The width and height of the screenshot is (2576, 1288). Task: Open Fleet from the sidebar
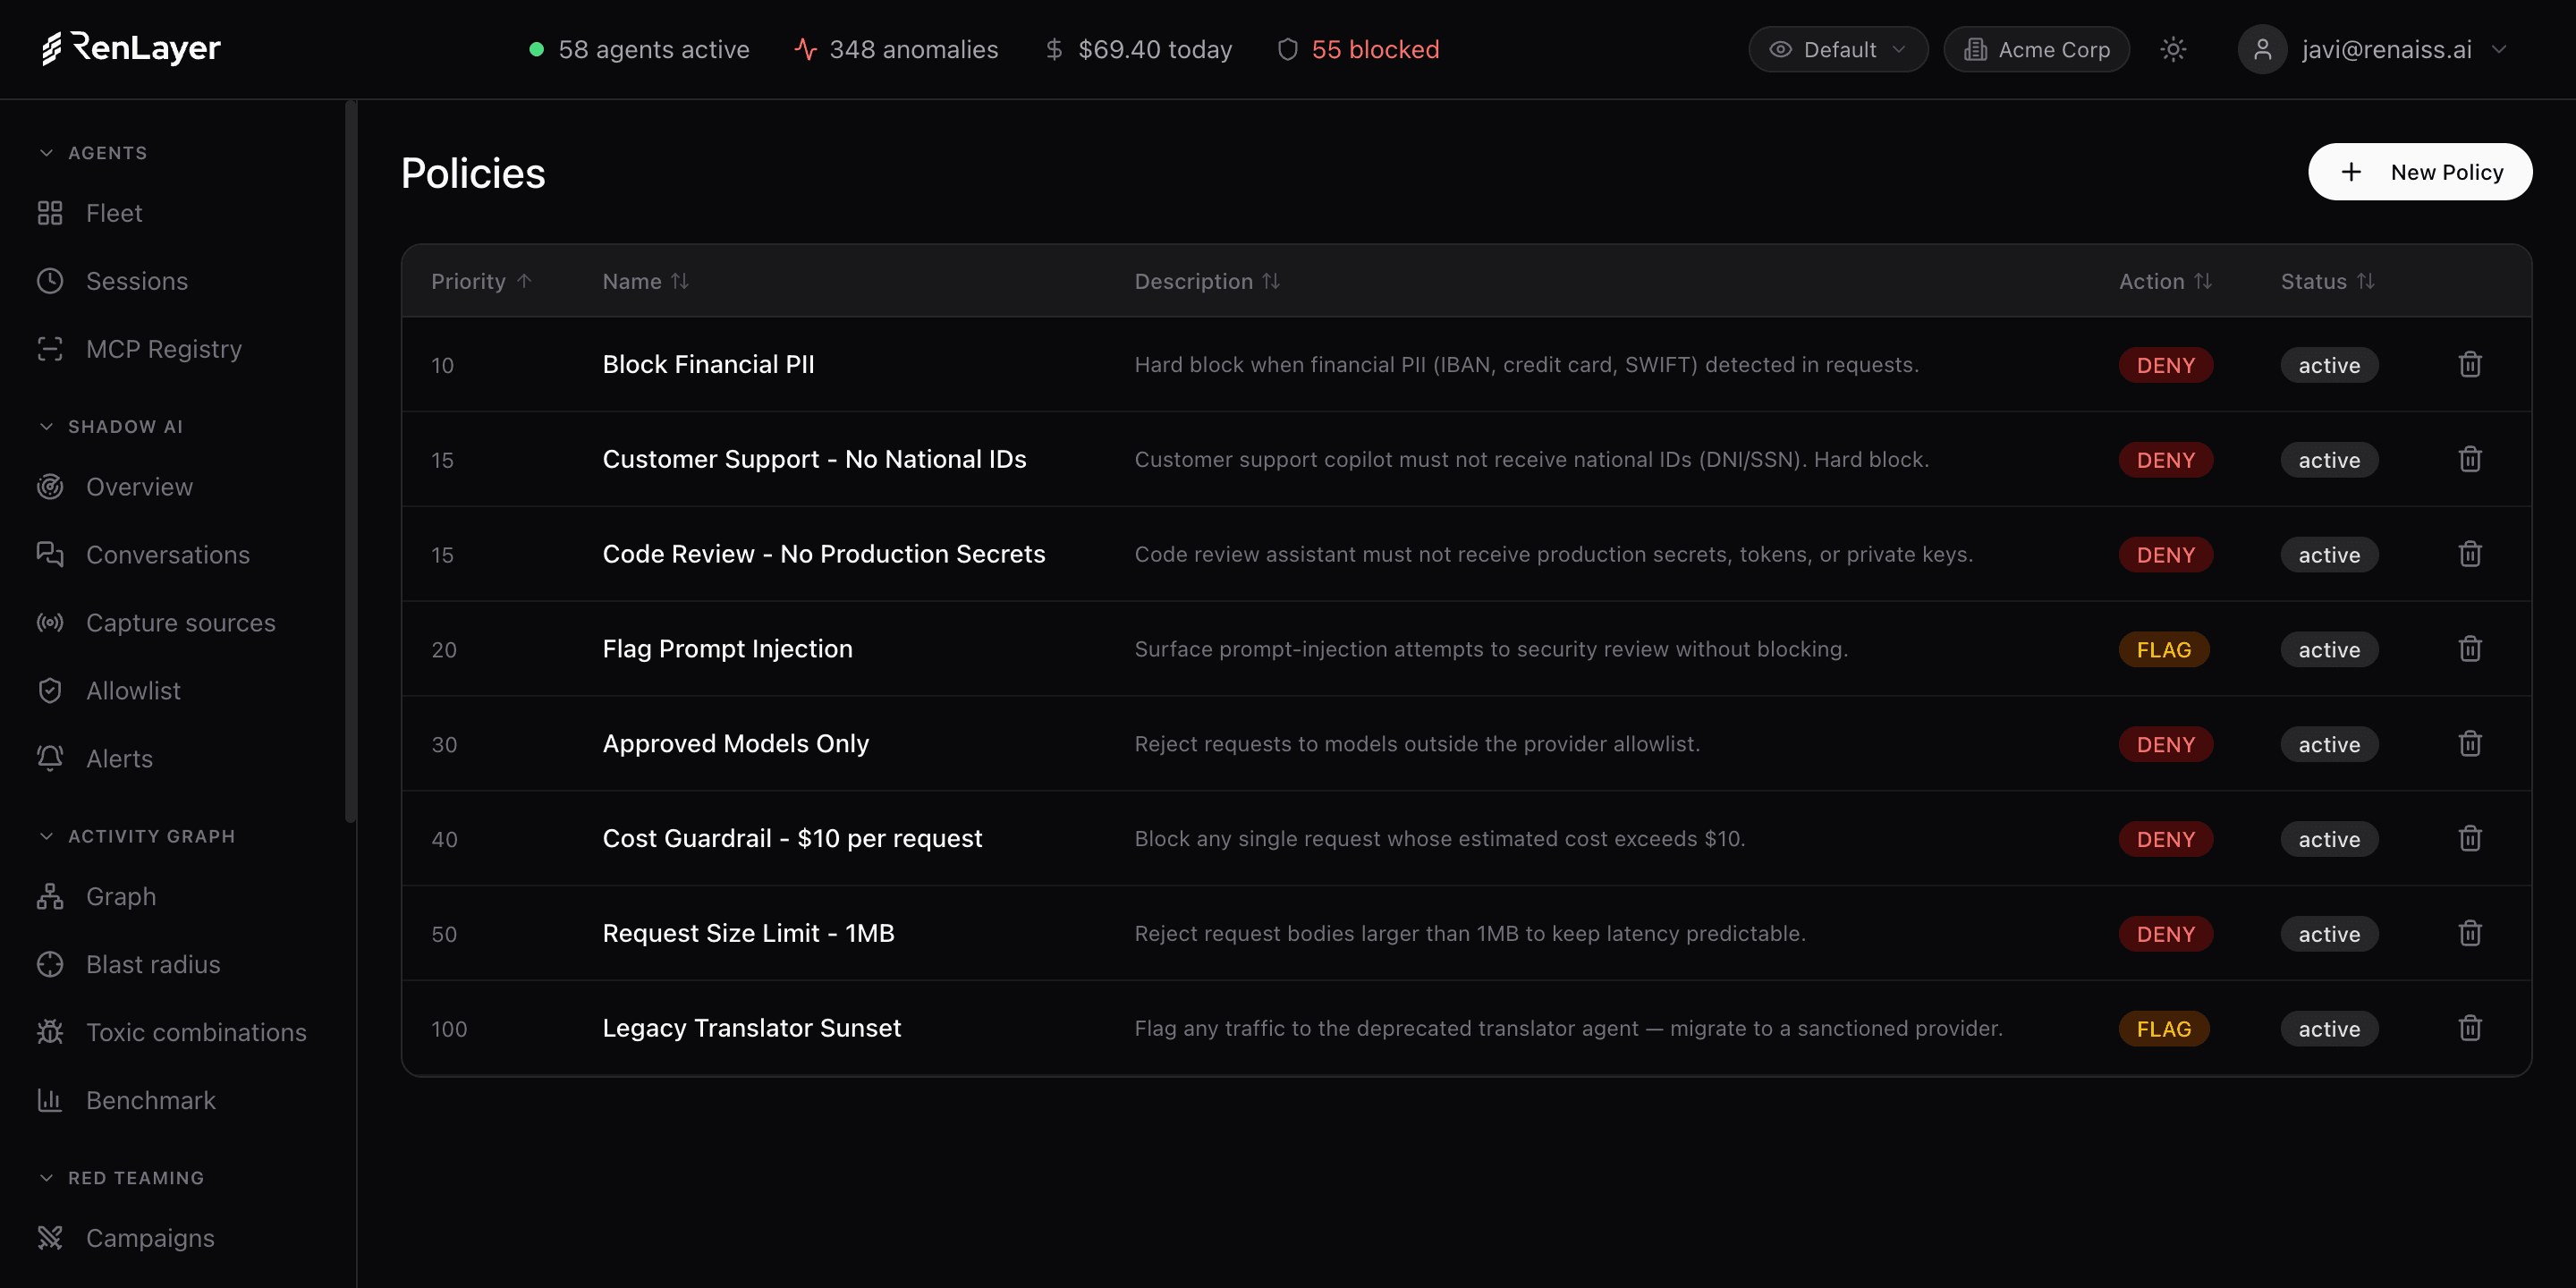pos(114,213)
